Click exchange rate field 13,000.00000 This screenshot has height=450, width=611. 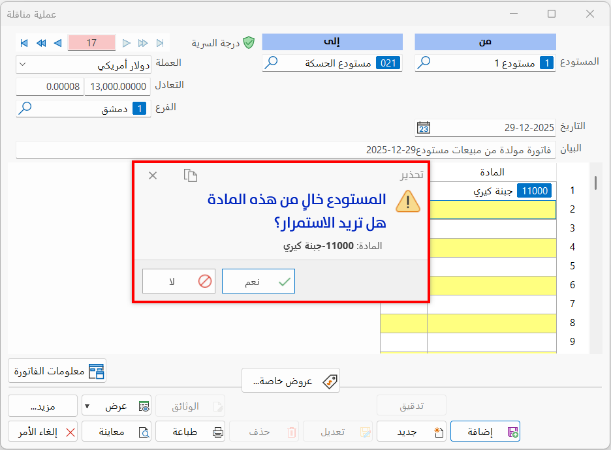117,87
